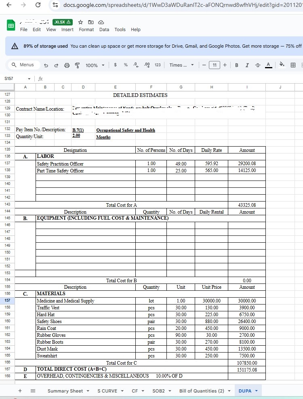
Task: Check the cloud document status icon
Action: click(x=101, y=22)
